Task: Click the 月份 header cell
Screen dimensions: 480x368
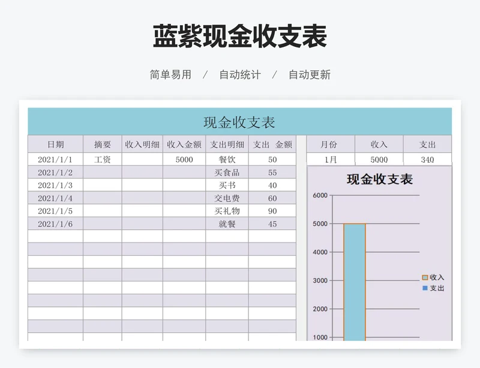Action: [331, 144]
